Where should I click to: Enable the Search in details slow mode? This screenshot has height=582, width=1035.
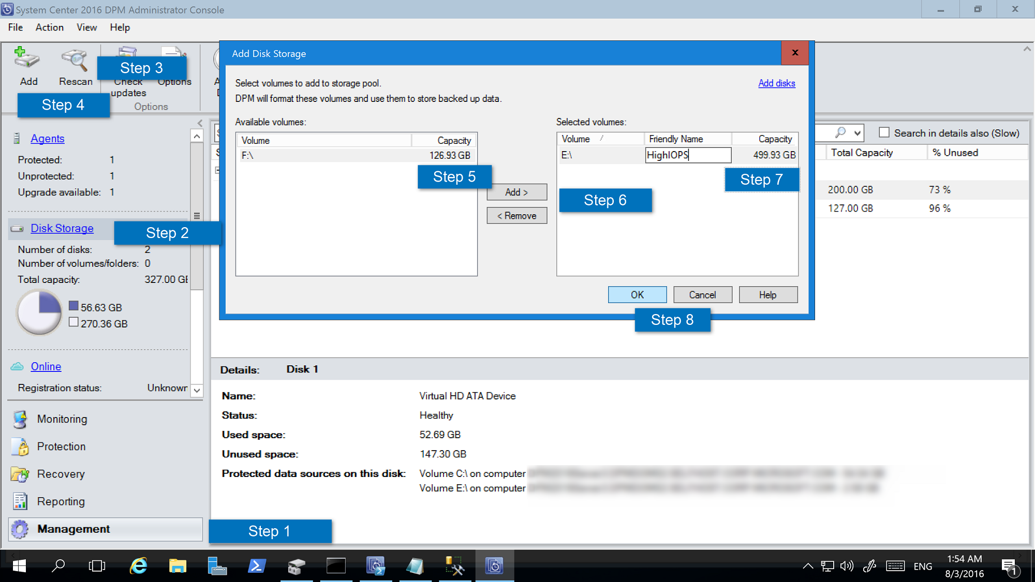(882, 133)
